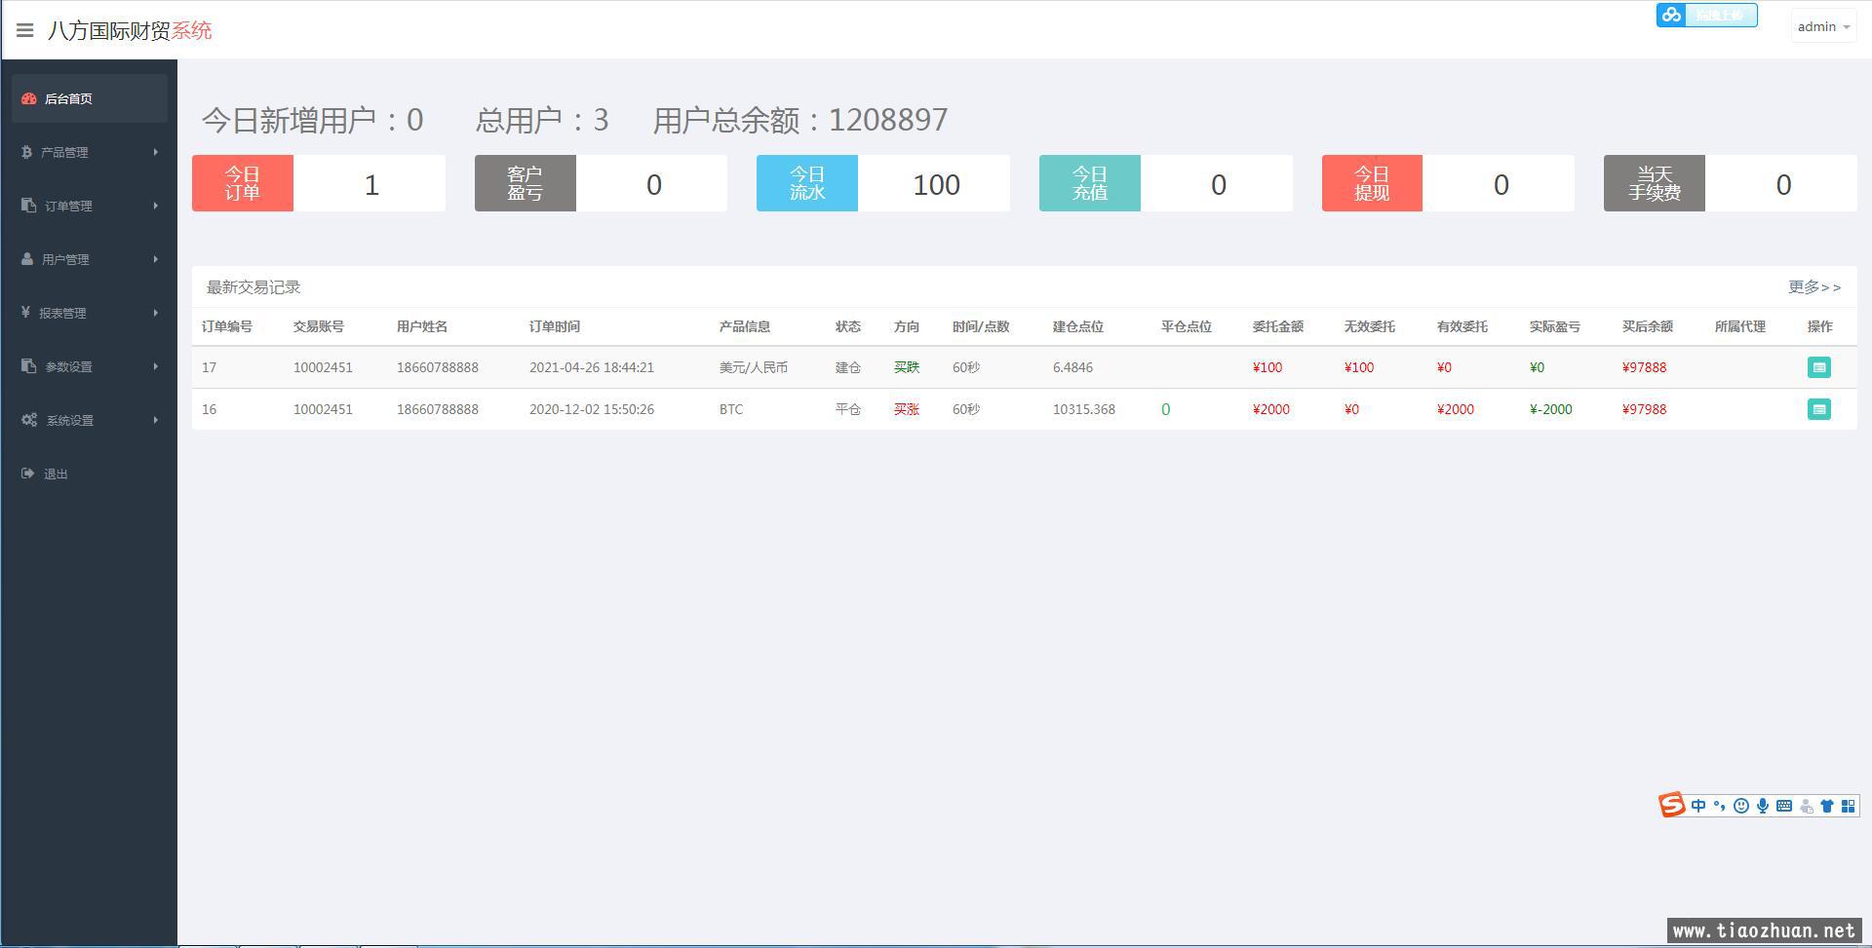The image size is (1872, 948).
Task: Click the 当天手续费 grey tile
Action: click(x=1655, y=183)
